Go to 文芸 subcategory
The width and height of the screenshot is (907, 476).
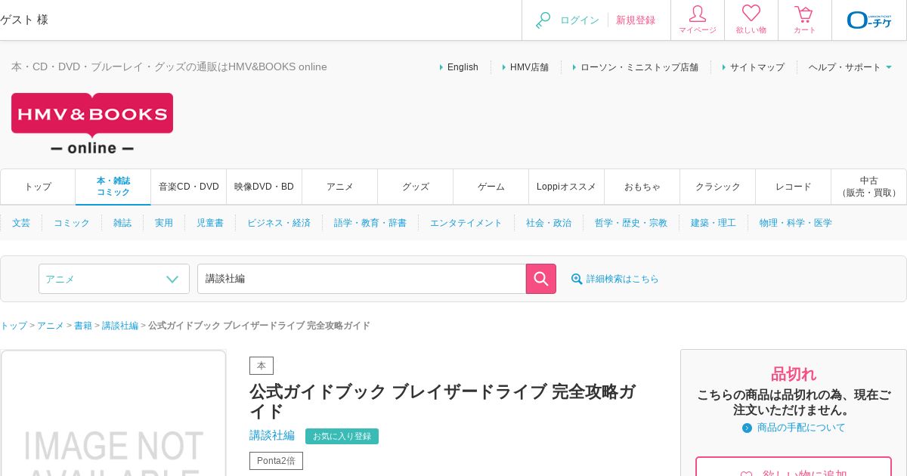(x=21, y=223)
